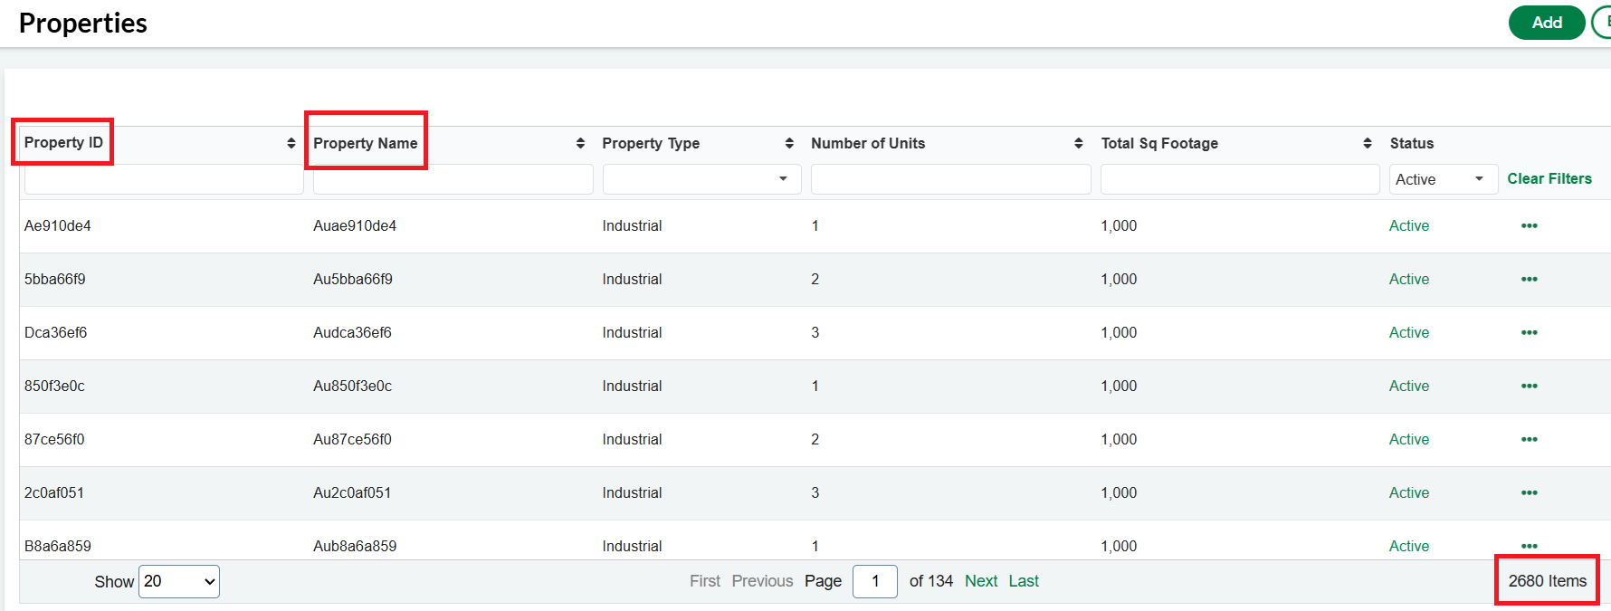Select property ID 87ce56f0

tap(54, 439)
